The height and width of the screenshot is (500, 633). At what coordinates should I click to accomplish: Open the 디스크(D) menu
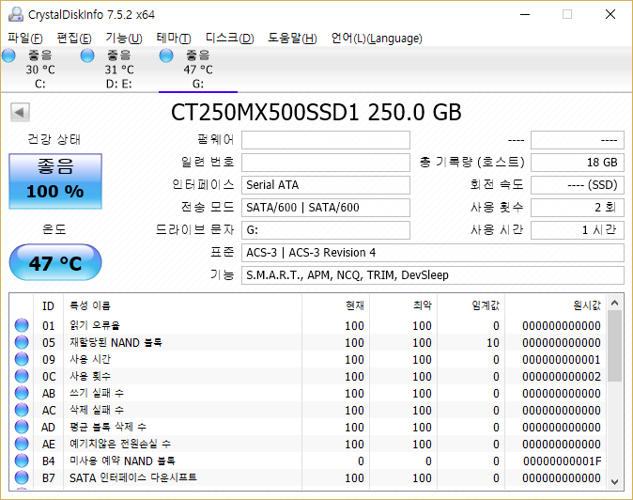[230, 39]
